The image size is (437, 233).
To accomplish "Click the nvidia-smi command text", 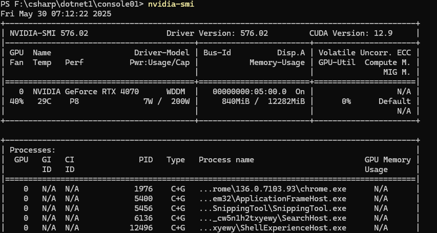I will (171, 4).
